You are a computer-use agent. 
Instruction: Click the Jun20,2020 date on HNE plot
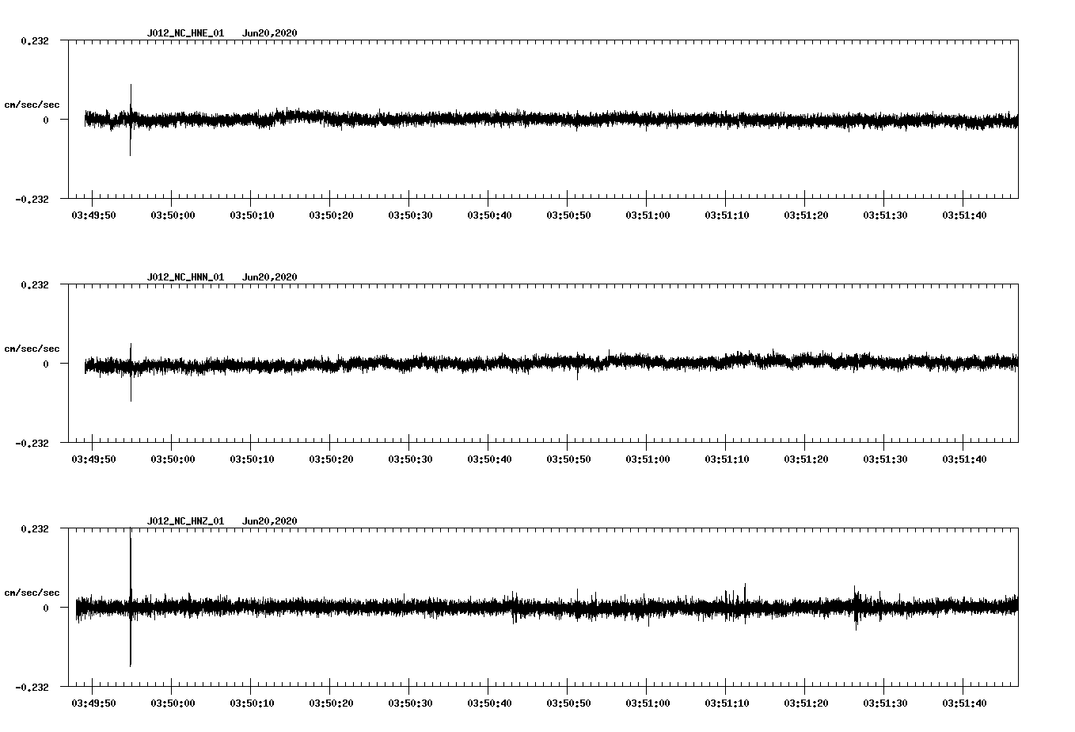[269, 33]
